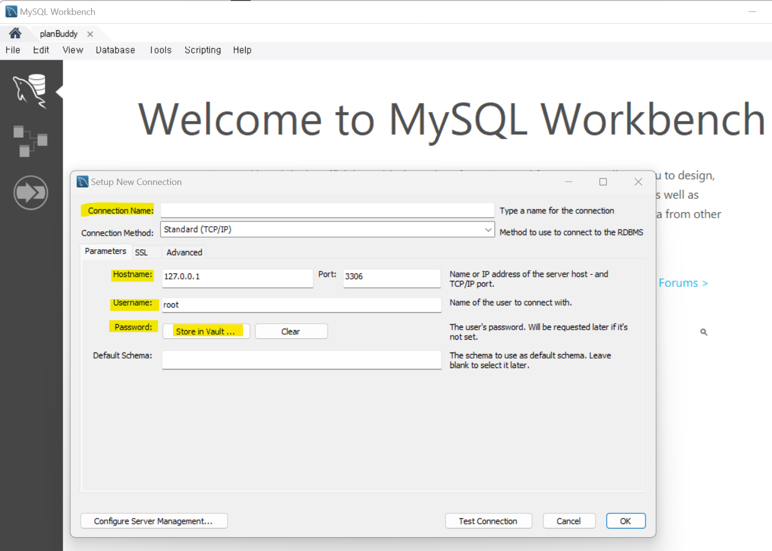
Task: Open the Home tab icon
Action: pyautogui.click(x=15, y=33)
